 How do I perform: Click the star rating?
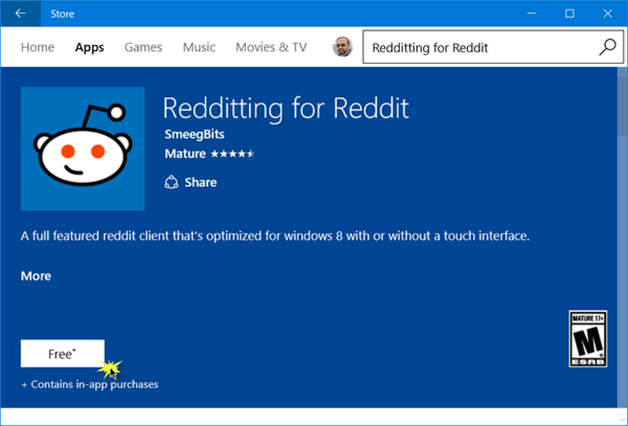(232, 153)
